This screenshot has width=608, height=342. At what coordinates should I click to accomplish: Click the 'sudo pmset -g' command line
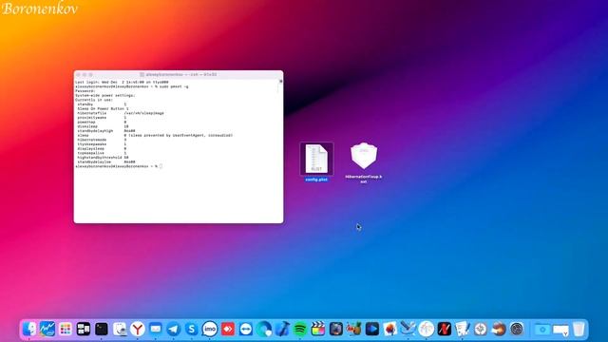point(132,86)
